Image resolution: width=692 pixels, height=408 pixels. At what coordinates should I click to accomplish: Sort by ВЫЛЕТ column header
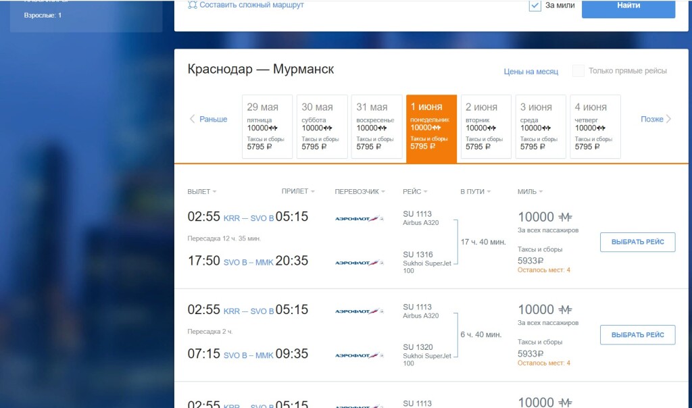[x=201, y=191]
